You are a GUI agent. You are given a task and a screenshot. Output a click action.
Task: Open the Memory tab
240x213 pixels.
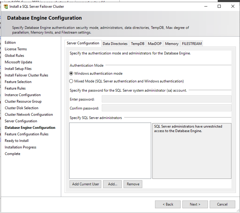click(172, 44)
